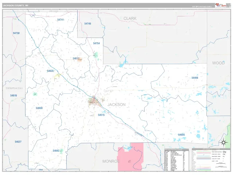Viewport: 233px width, 175px height.
Task: Click the ZIP code 54659 label
Action: tap(39, 108)
